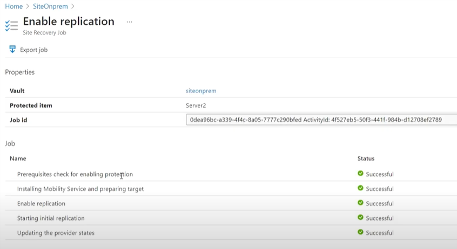This screenshot has width=457, height=249.
Task: Select the Enable replication job step
Action: 41,203
